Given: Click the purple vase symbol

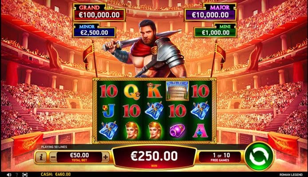Looking at the screenshot, I should 178,131.
